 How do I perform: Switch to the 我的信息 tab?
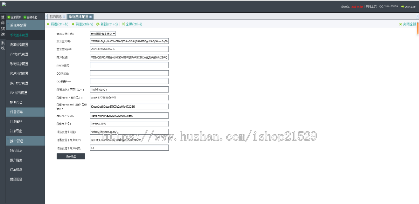57,17
